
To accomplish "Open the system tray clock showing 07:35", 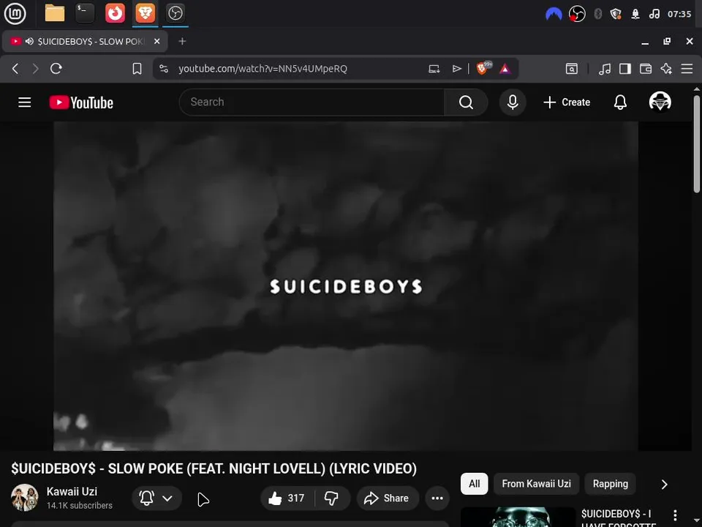I will coord(679,14).
